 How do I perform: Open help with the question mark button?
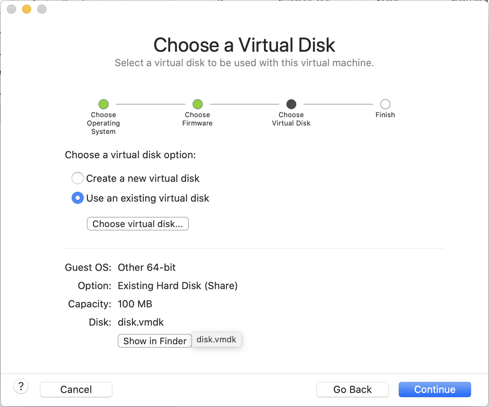[x=21, y=386]
